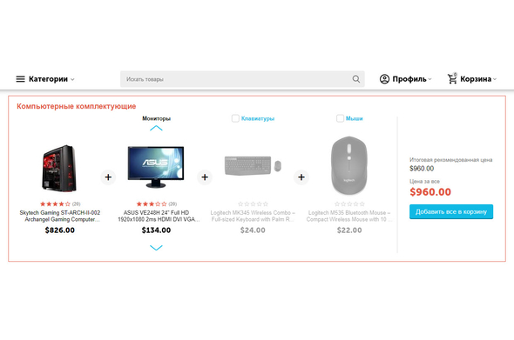Click plus icon between monitor and keyboard
514x340 pixels.
tap(205, 177)
